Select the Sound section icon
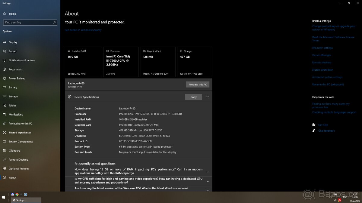 click(x=5, y=51)
